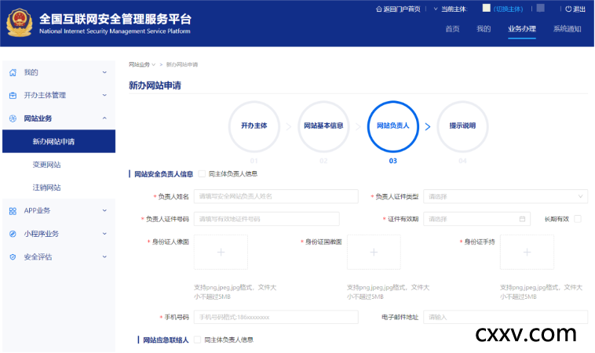Viewport: 595px width, 353px height.
Task: Open calendar icon in 证件有效期 field
Action: (523, 219)
